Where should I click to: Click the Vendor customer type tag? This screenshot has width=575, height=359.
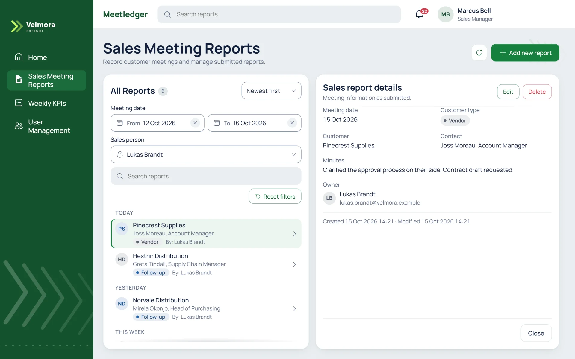click(455, 121)
